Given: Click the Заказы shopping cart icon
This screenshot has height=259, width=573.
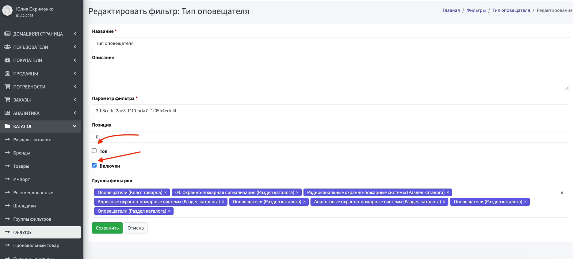Looking at the screenshot, I should [x=7, y=100].
